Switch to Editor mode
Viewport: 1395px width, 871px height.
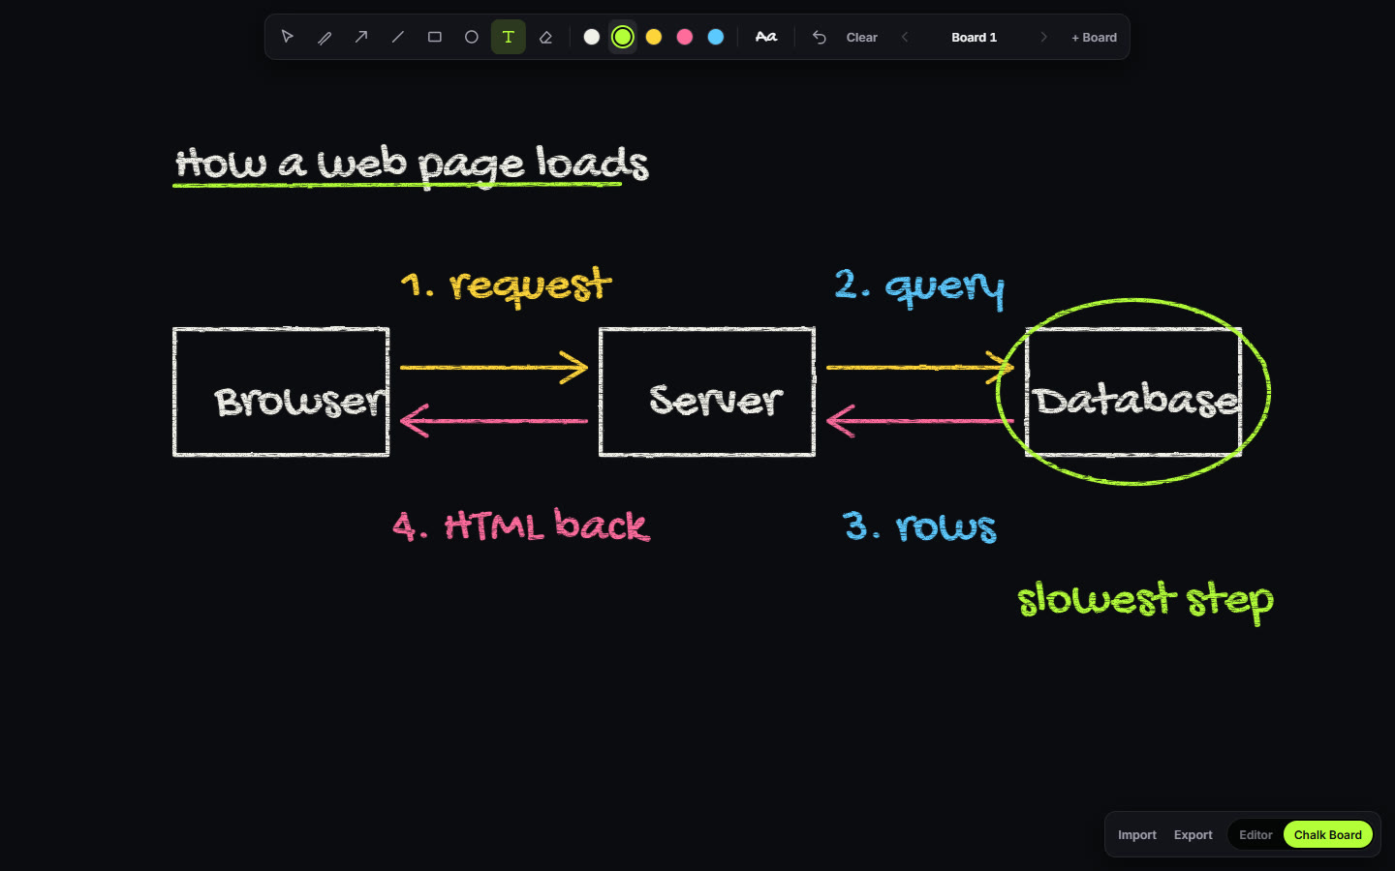point(1255,834)
